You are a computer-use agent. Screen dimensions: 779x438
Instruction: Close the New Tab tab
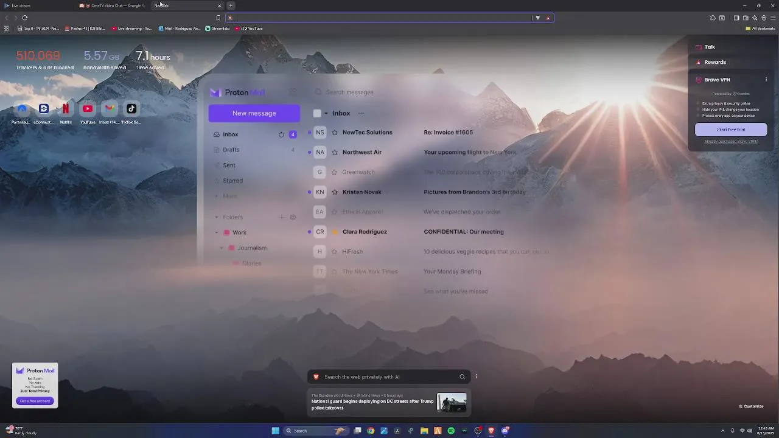click(220, 5)
